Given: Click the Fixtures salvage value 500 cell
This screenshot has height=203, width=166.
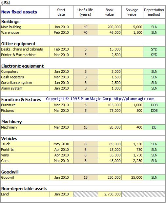Looking at the screenshot, I should click(132, 111).
